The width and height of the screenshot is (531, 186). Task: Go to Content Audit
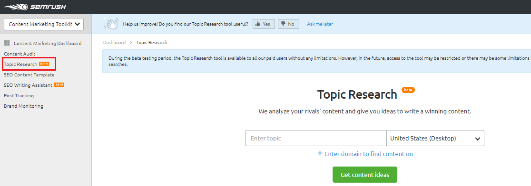click(20, 54)
